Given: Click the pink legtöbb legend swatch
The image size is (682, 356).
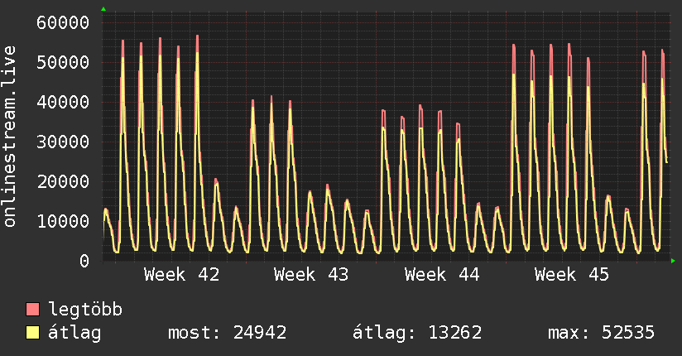Looking at the screenshot, I should pyautogui.click(x=32, y=309).
